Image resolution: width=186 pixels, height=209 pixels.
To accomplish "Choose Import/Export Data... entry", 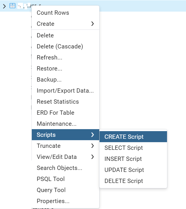I will click(x=65, y=91).
